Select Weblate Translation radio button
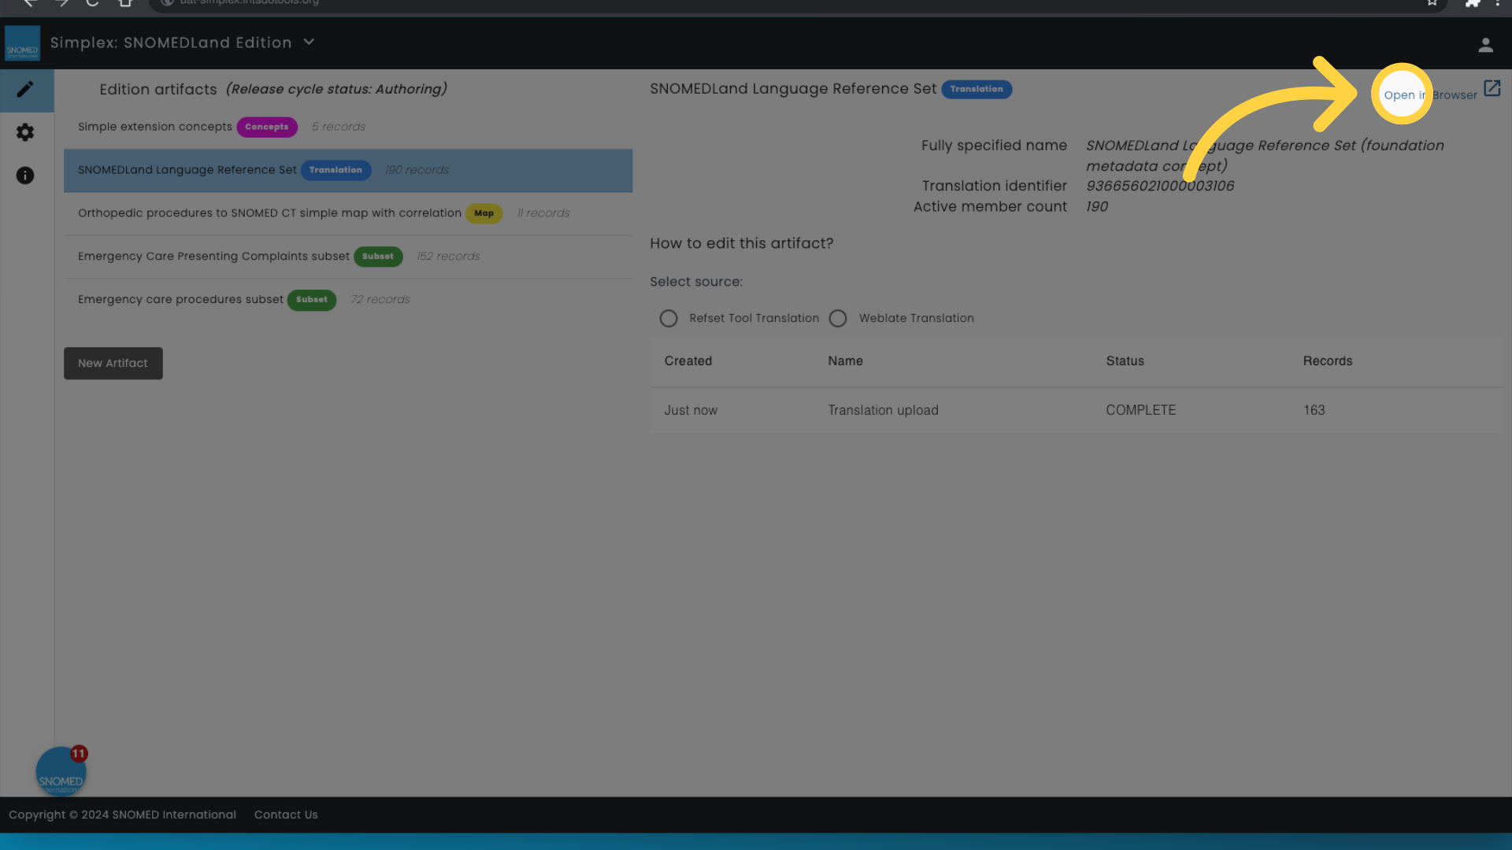 [x=838, y=318]
